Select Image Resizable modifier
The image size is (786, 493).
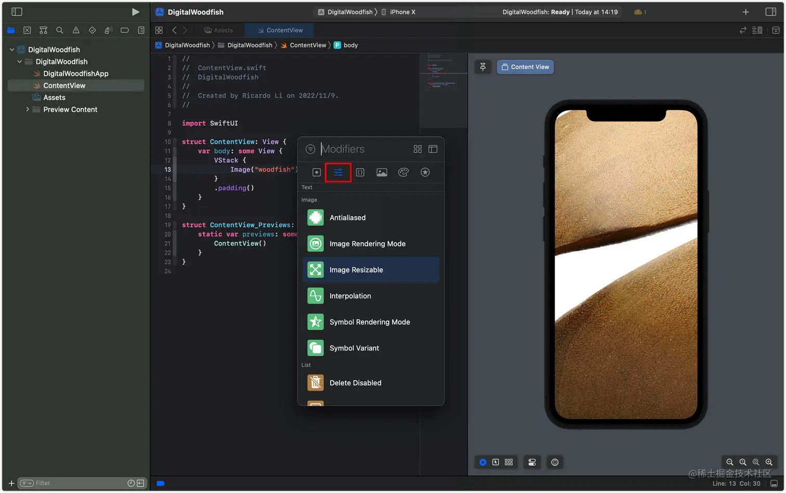coord(371,269)
